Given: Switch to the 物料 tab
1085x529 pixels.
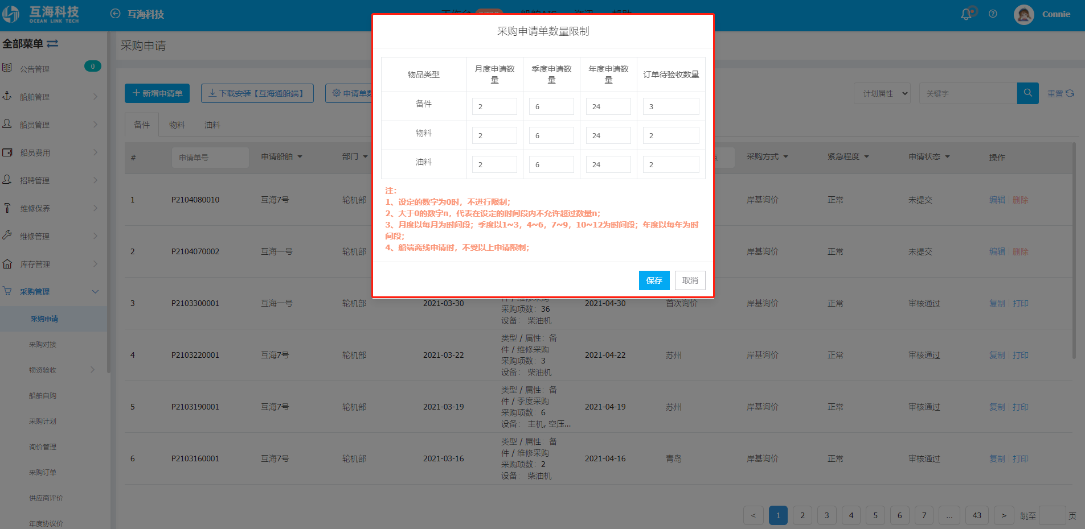Looking at the screenshot, I should point(177,125).
